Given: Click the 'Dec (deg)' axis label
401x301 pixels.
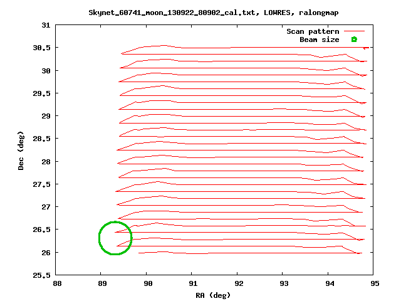Looking at the screenshot, I should (x=21, y=150).
